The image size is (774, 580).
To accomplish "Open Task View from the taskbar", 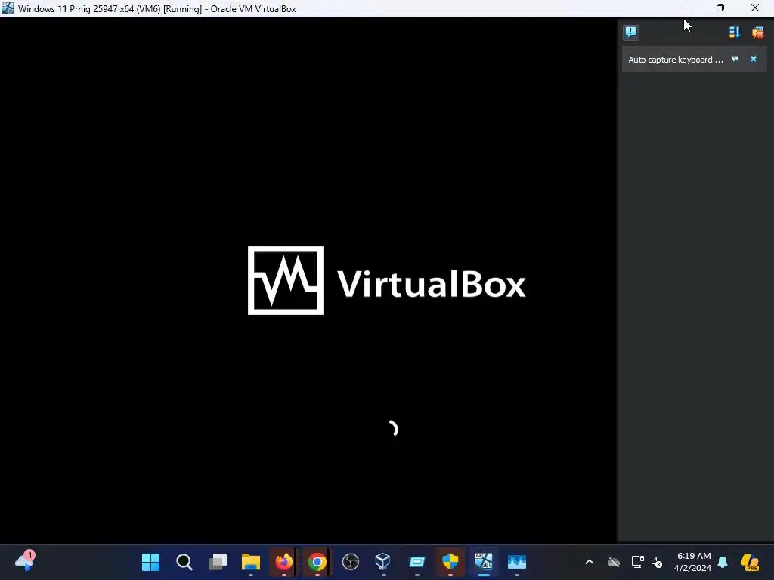I will 217,562.
